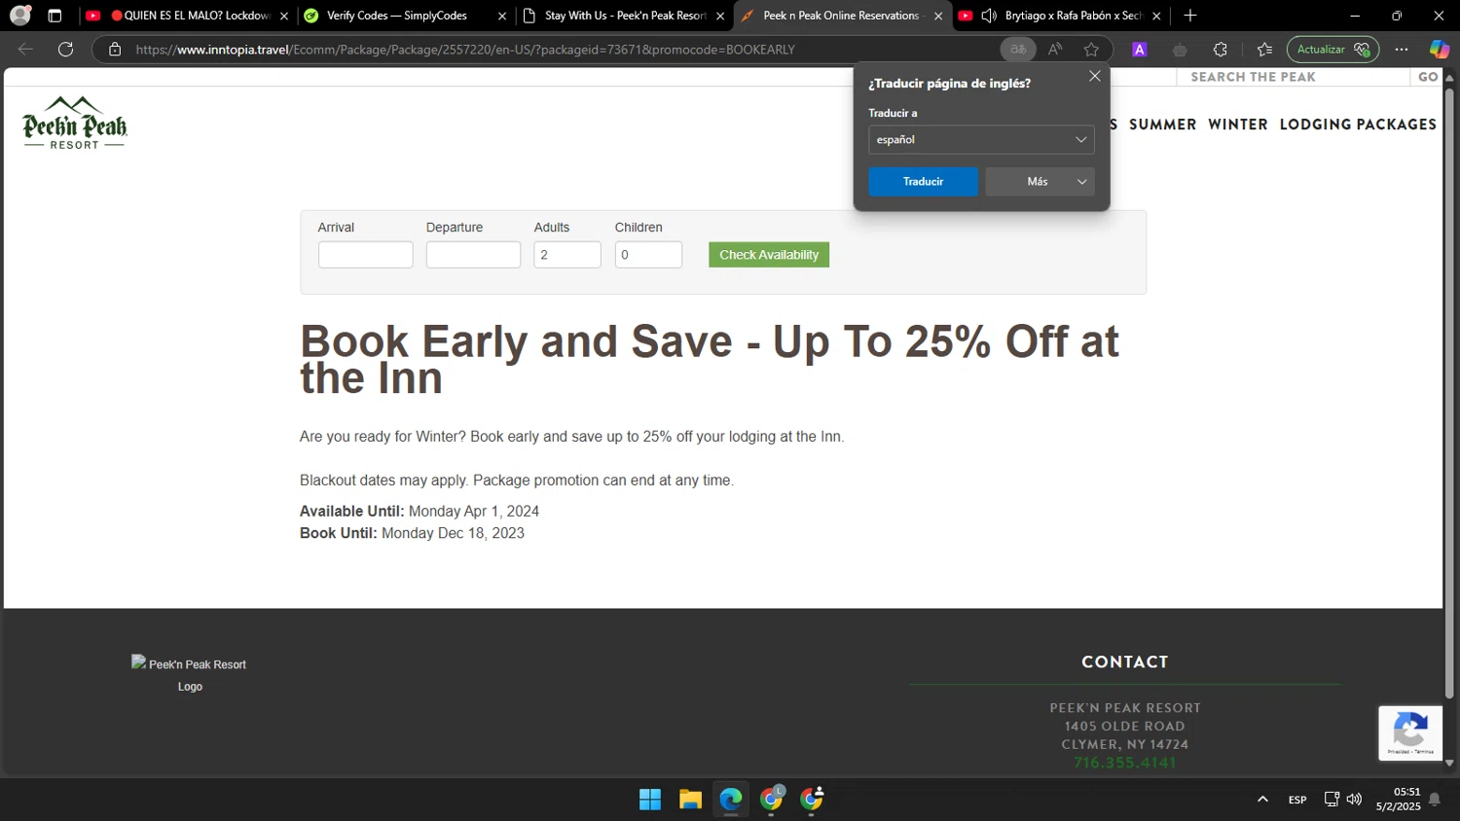Open the browser profile avatar

[x=19, y=16]
